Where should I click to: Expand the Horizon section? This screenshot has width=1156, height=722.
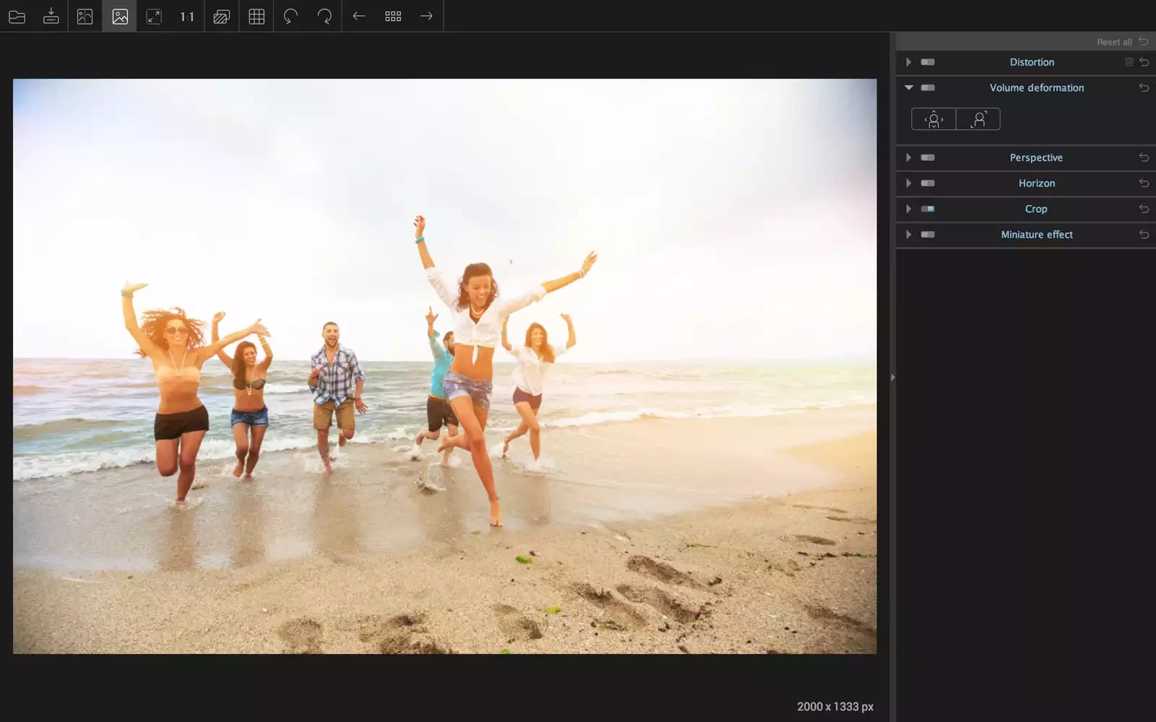[x=908, y=183]
